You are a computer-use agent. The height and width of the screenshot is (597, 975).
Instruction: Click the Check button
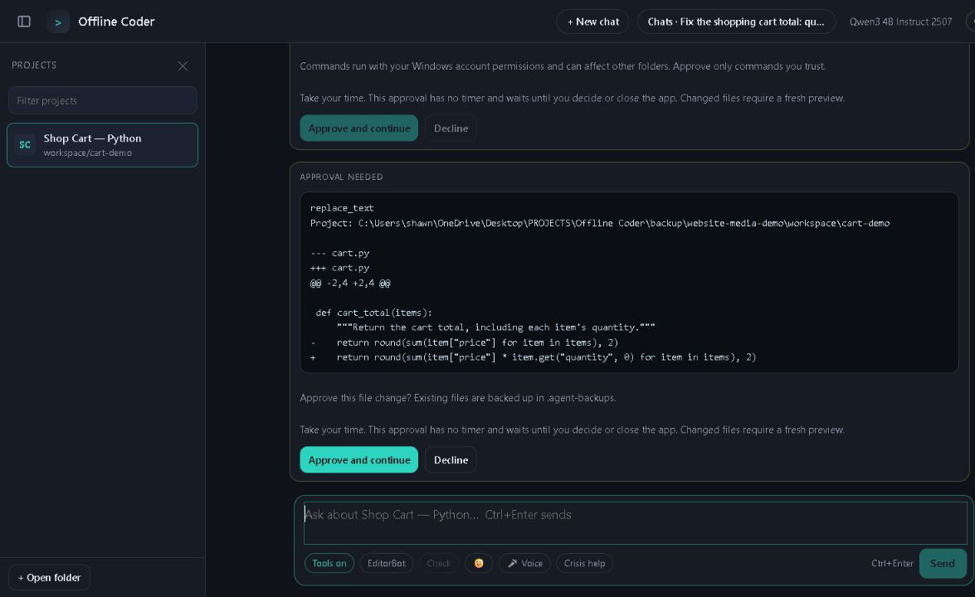pos(438,564)
